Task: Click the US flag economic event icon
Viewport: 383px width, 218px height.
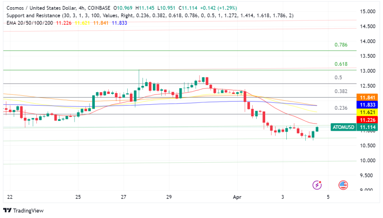Action: (x=343, y=184)
